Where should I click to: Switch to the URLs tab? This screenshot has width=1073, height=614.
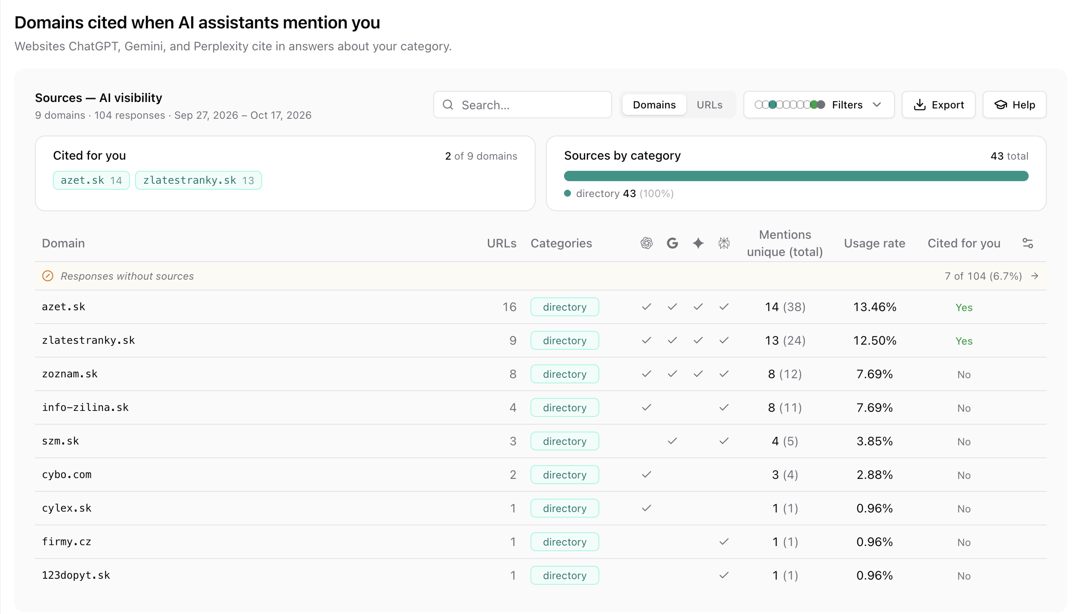[709, 105]
